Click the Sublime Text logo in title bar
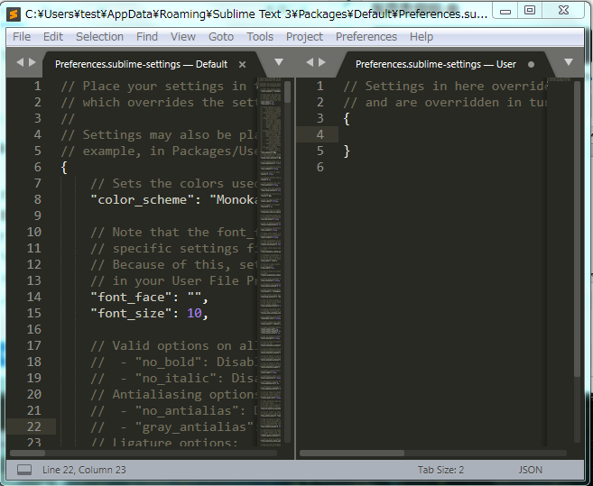Viewport: 593px width, 486px height. click(x=14, y=14)
